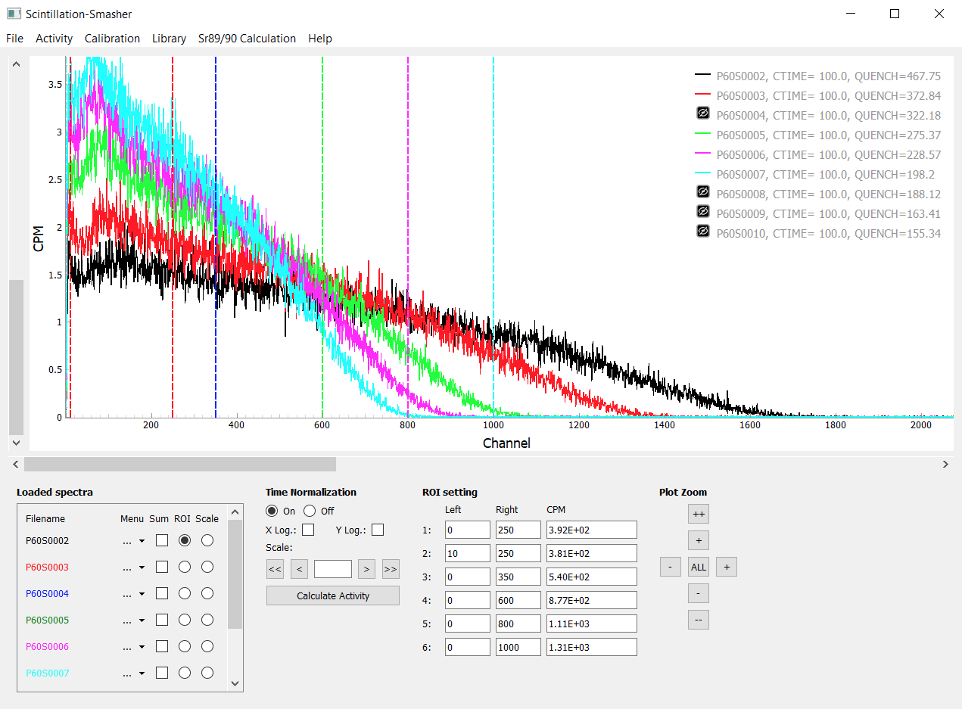This screenshot has width=962, height=709.
Task: Pan right with the "+" button beside ALL
Action: click(726, 567)
